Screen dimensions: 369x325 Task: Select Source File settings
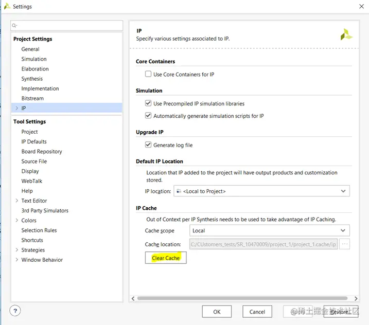34,161
